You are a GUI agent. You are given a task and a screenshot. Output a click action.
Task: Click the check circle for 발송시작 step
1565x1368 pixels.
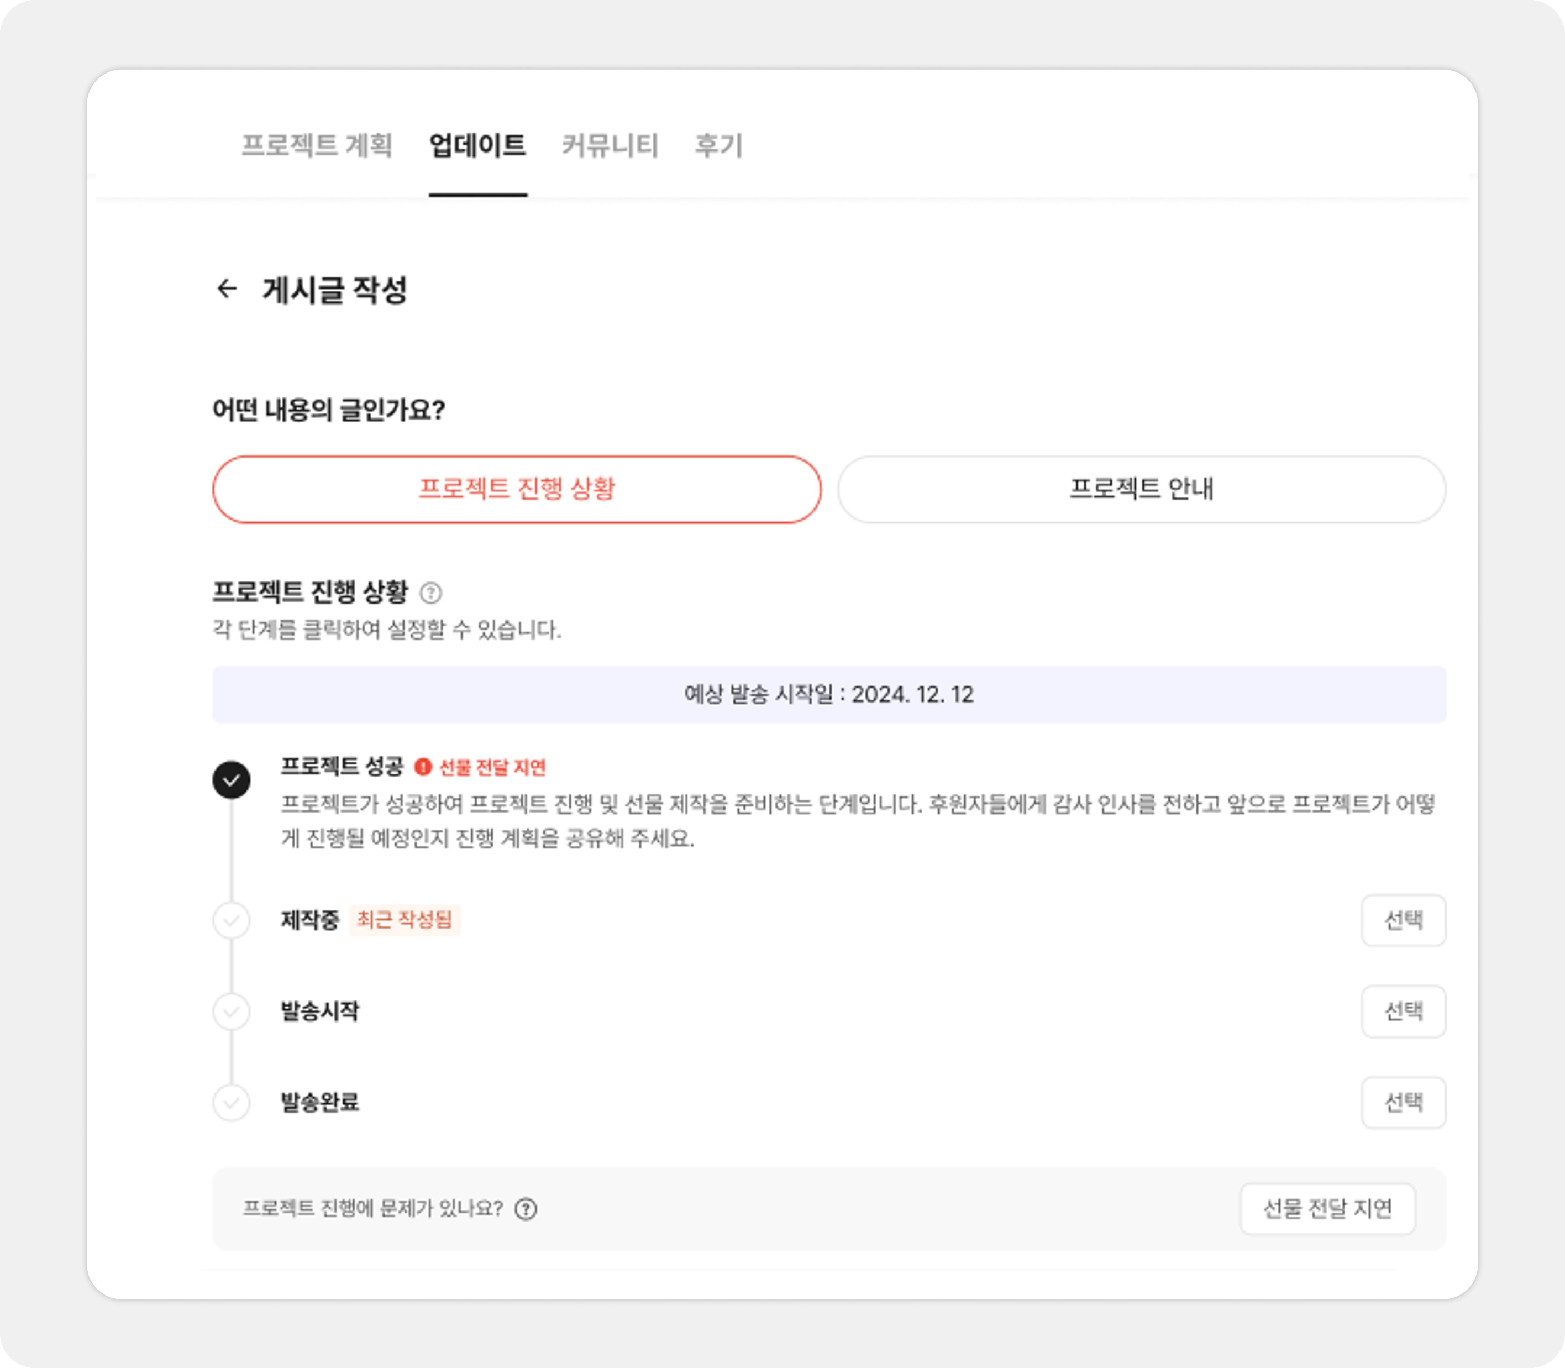coord(231,1011)
